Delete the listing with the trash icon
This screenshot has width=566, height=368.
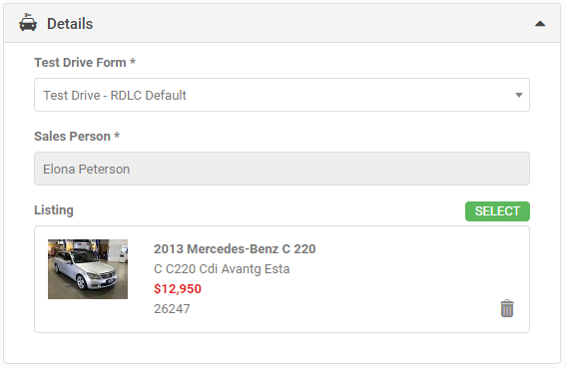click(x=507, y=308)
